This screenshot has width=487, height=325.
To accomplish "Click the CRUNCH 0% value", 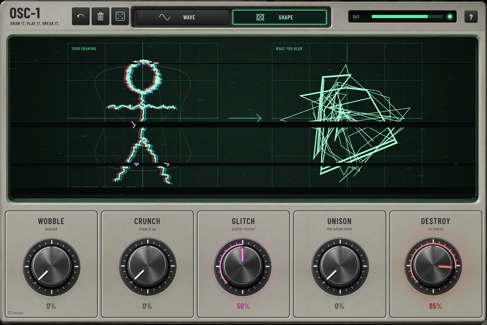I will pyautogui.click(x=147, y=306).
